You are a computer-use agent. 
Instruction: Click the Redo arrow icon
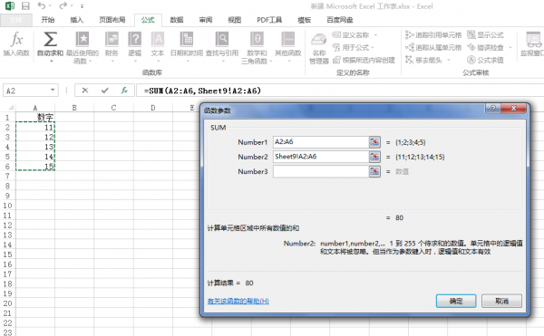coord(63,5)
